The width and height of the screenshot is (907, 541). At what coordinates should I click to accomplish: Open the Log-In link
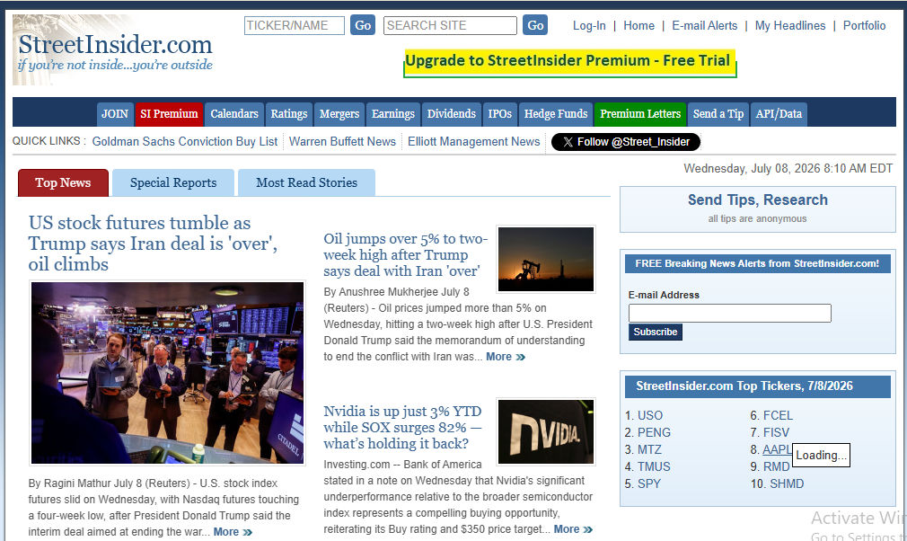[589, 25]
